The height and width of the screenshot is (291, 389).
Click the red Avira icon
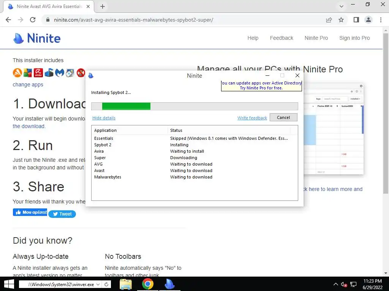pyautogui.click(x=38, y=73)
